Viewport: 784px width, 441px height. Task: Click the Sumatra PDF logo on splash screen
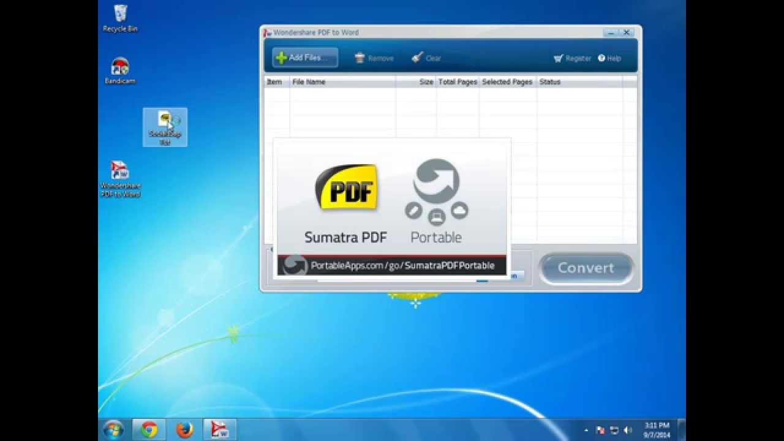click(x=346, y=187)
